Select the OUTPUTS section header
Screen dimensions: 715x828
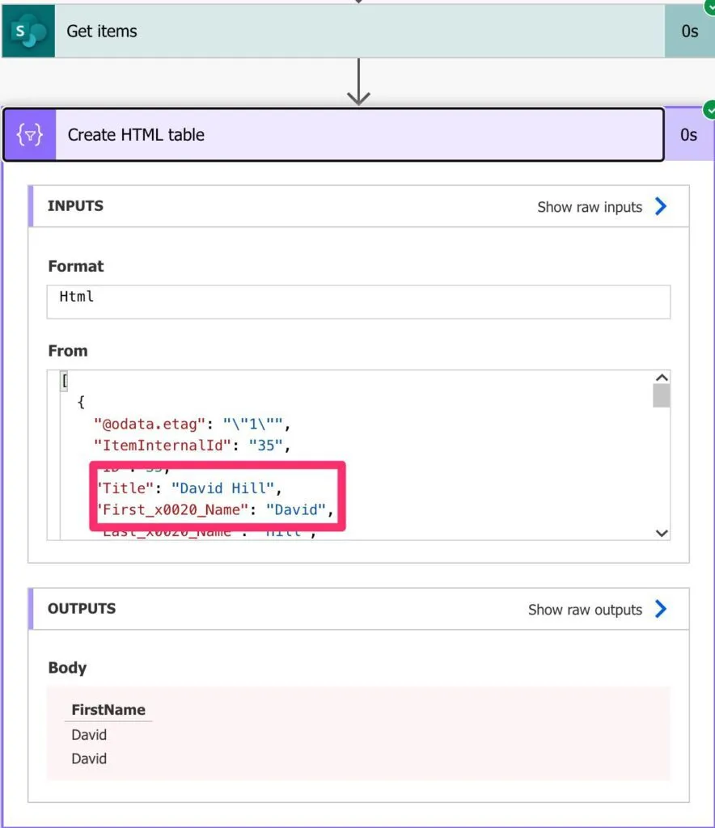coord(82,609)
